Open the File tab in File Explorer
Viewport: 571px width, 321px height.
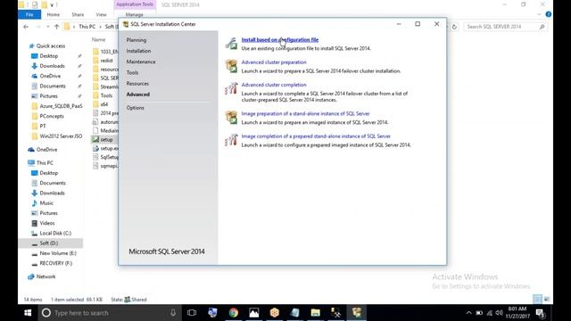[x=29, y=14]
